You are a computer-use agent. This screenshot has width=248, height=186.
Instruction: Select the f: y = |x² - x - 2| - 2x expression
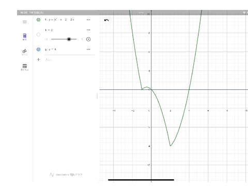tap(59, 20)
